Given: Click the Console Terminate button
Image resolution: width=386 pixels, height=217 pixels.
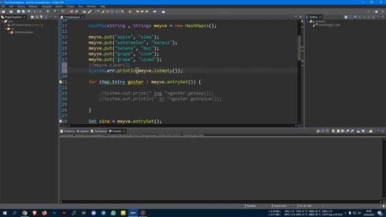Looking at the screenshot, I should [318, 131].
